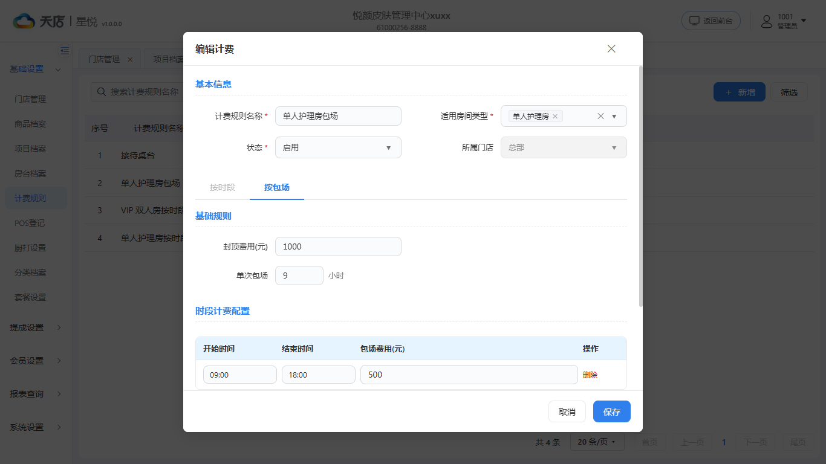The height and width of the screenshot is (464, 826).
Task: Click the 返回前台 button
Action: pyautogui.click(x=711, y=21)
